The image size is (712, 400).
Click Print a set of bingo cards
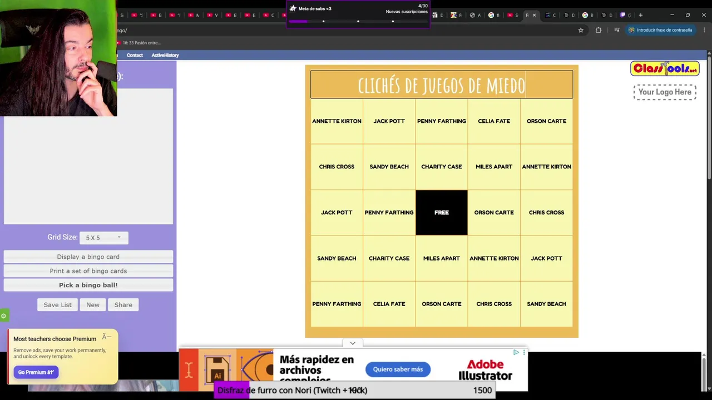click(88, 271)
